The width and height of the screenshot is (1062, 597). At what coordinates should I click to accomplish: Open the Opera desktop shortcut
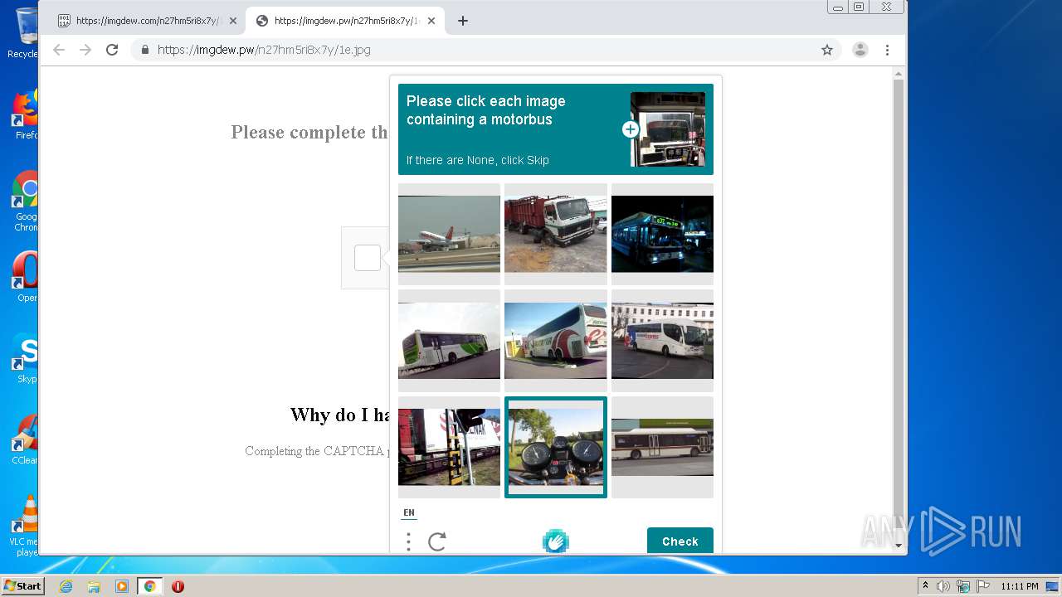[x=25, y=278]
